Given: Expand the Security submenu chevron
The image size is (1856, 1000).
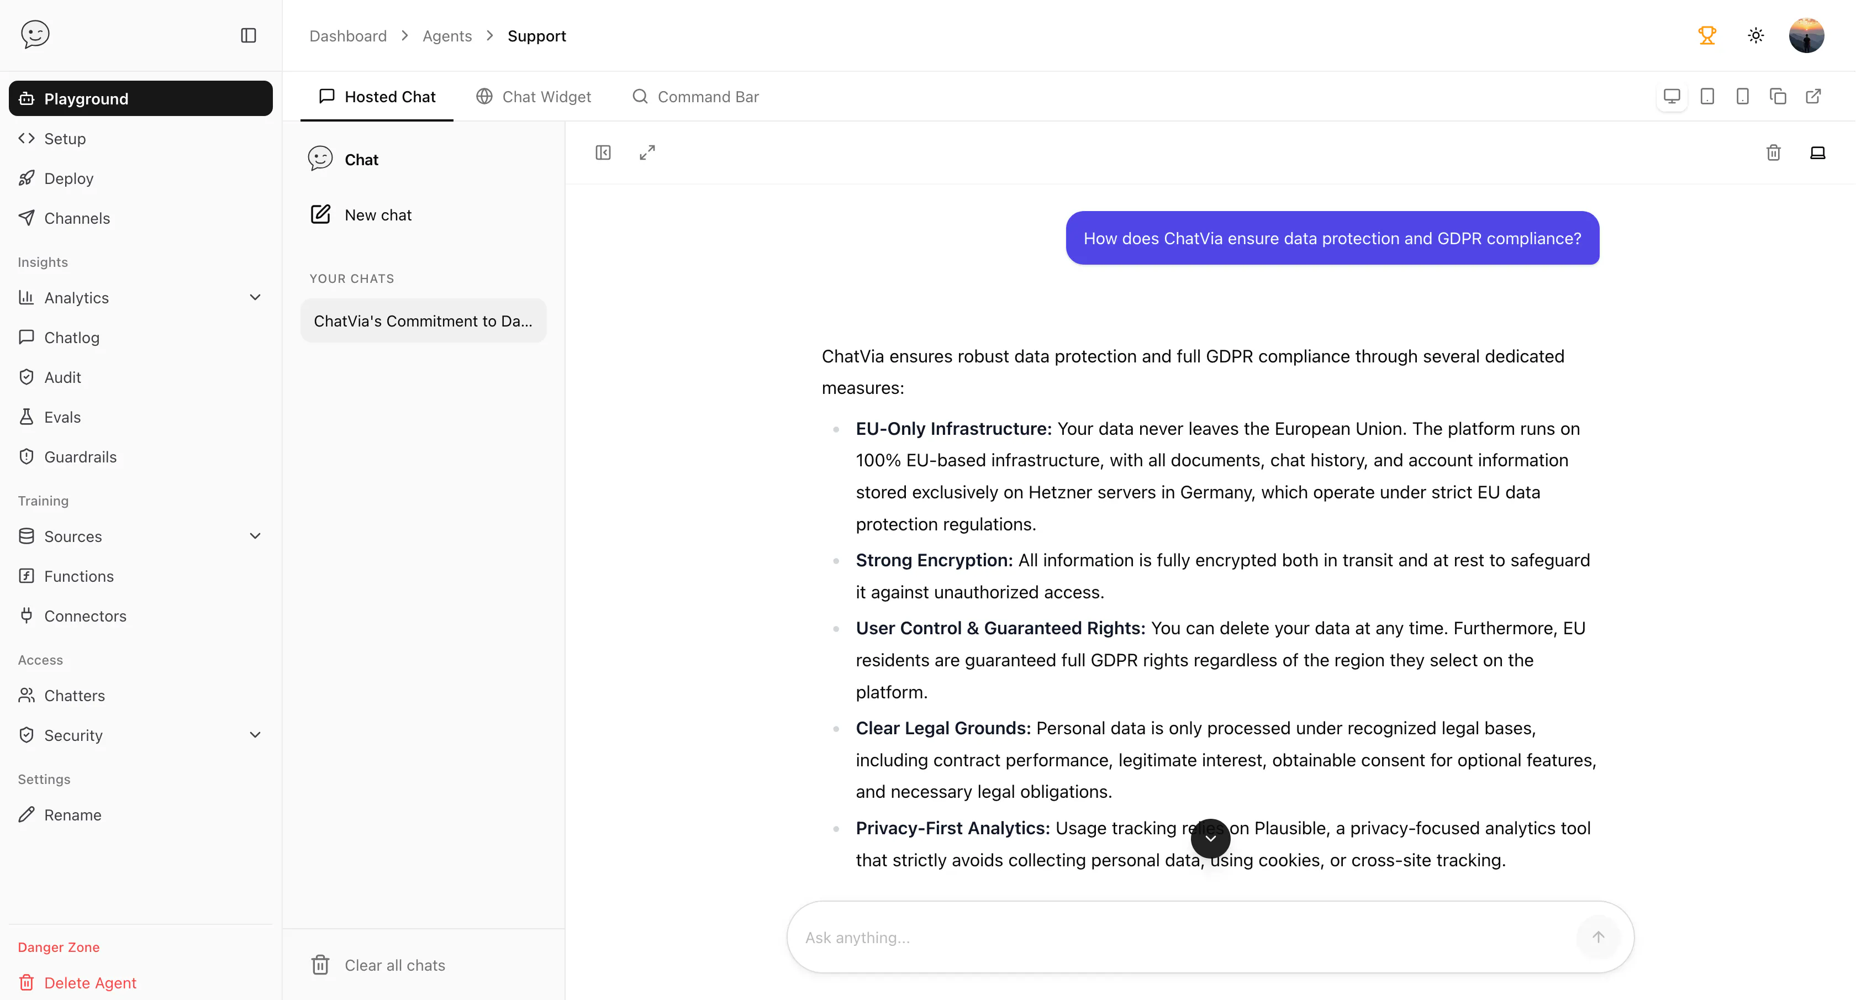Looking at the screenshot, I should click(255, 735).
